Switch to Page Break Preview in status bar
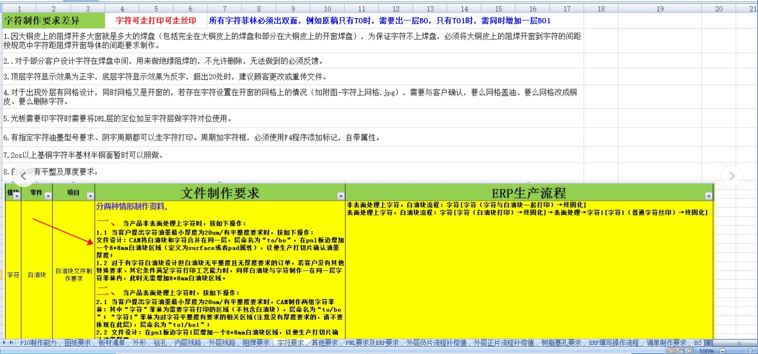Screen dimensions: 758x354 691,351
